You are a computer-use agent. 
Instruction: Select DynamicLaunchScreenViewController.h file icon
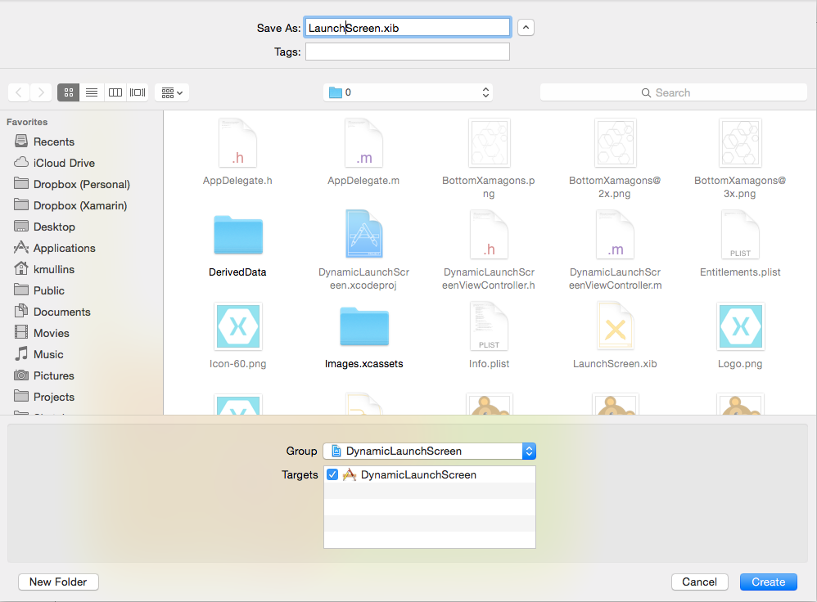click(x=490, y=235)
